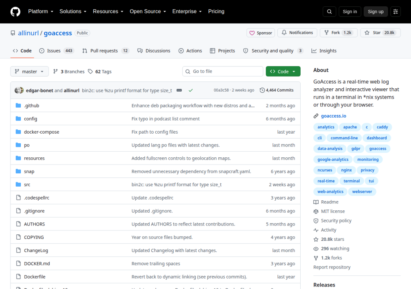Open the src folder
This screenshot has width=411, height=289.
[x=27, y=184]
